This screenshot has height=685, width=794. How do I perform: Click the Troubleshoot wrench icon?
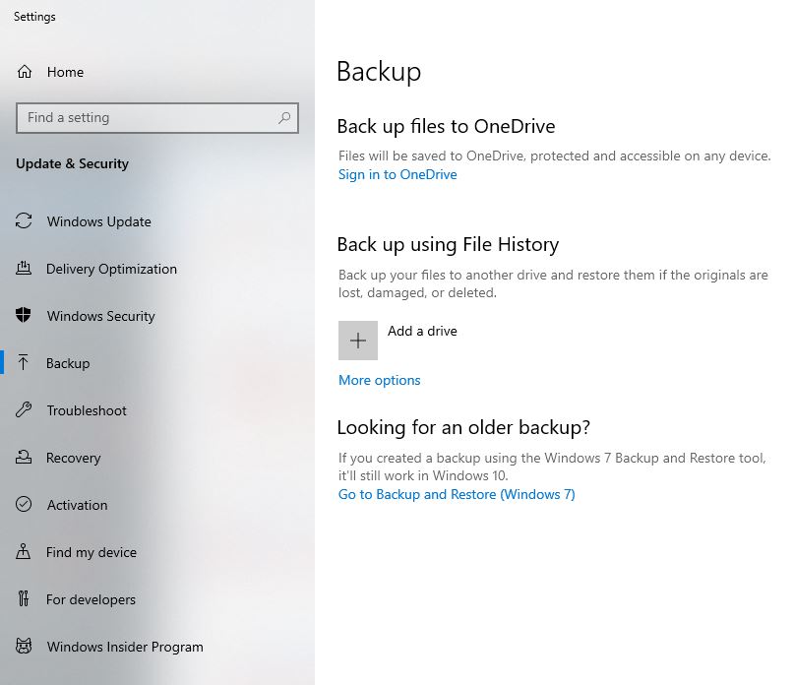tap(24, 409)
